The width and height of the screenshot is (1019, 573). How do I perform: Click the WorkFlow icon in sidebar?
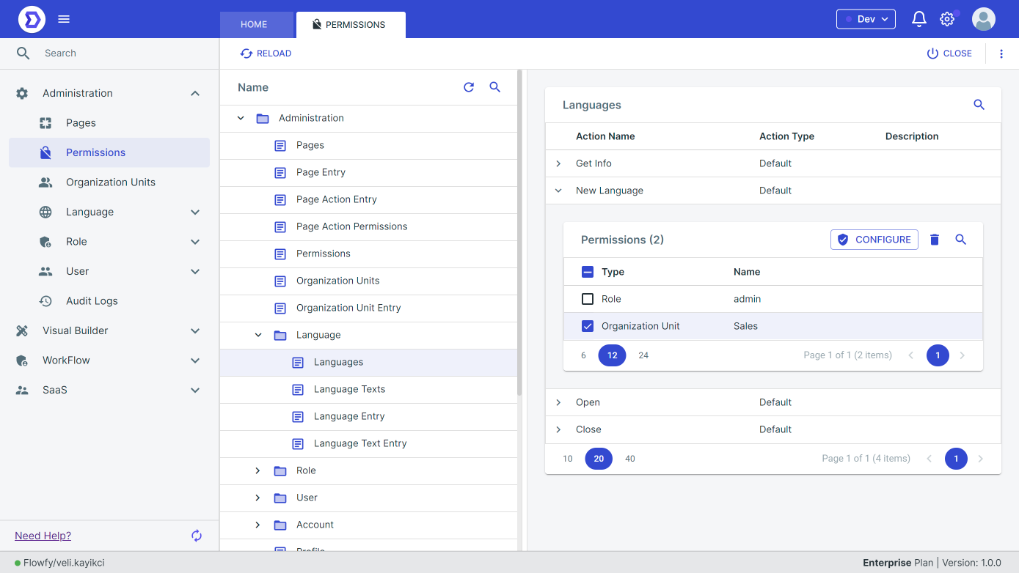pos(22,361)
